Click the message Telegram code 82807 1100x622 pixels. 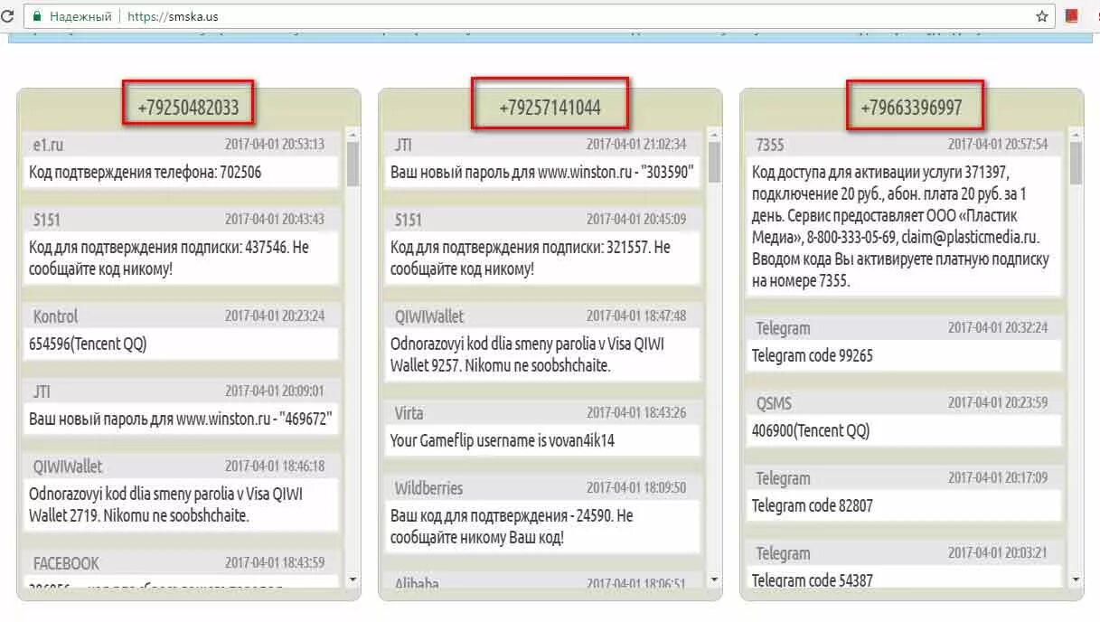tap(904, 505)
